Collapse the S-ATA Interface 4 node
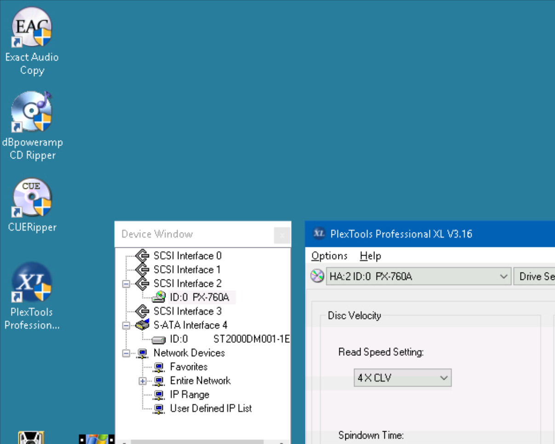Image resolution: width=555 pixels, height=444 pixels. tap(126, 325)
